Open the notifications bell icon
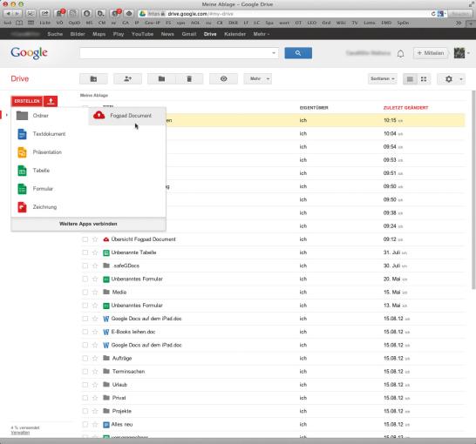Image resolution: width=476 pixels, height=444 pixels. (401, 54)
